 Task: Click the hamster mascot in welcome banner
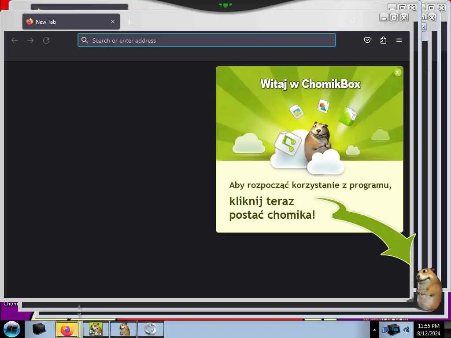click(318, 141)
